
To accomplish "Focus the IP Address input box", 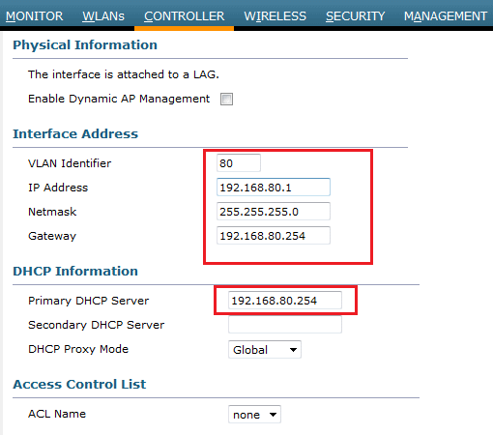I will pos(274,188).
